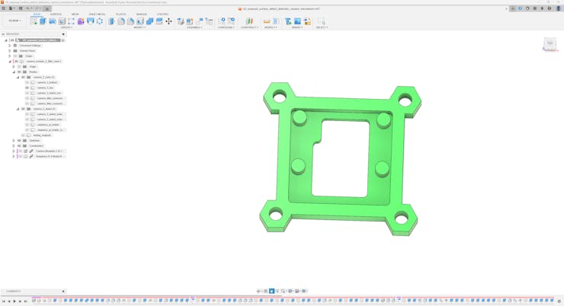Click the Create Sketch tool icon

click(x=34, y=21)
